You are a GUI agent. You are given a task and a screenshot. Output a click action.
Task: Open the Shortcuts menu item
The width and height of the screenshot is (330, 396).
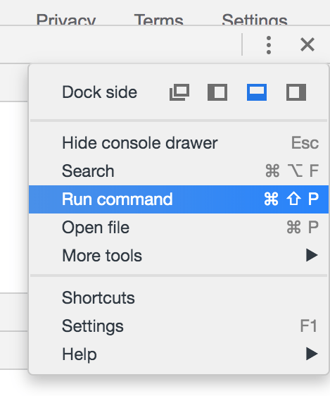179,298
